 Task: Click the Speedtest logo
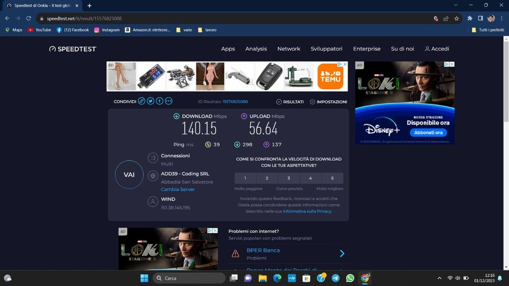tap(73, 49)
